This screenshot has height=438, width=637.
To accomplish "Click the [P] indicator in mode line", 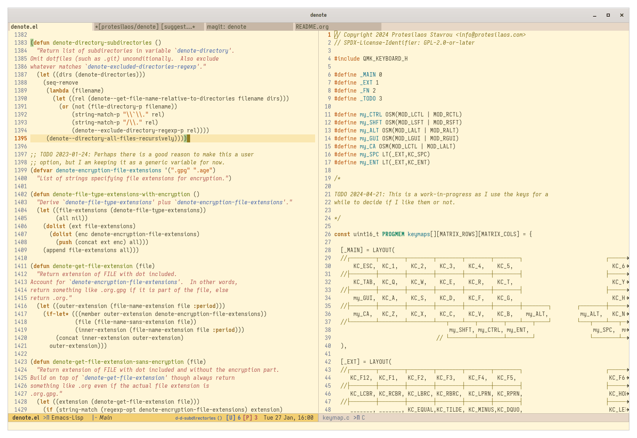I will click(247, 418).
